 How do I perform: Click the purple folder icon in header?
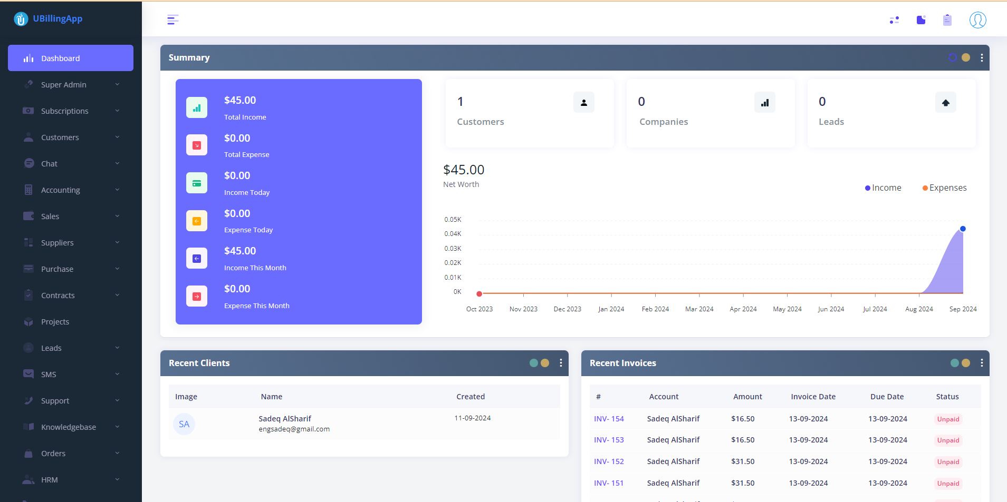(x=921, y=20)
